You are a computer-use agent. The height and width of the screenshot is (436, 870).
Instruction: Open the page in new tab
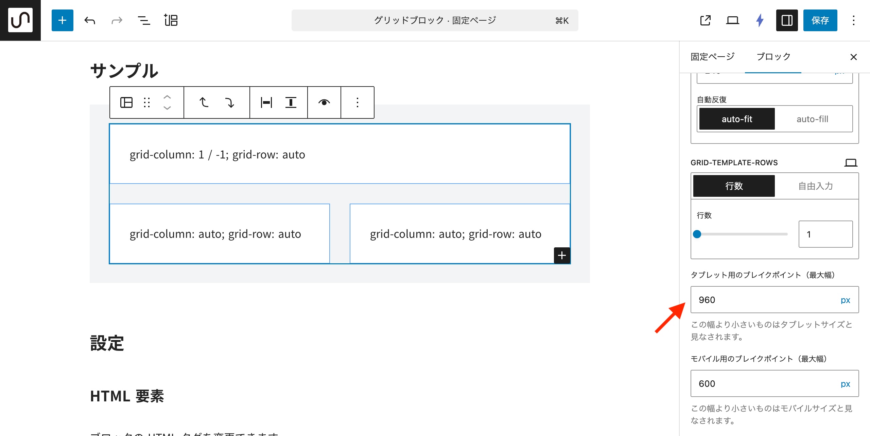coord(705,20)
